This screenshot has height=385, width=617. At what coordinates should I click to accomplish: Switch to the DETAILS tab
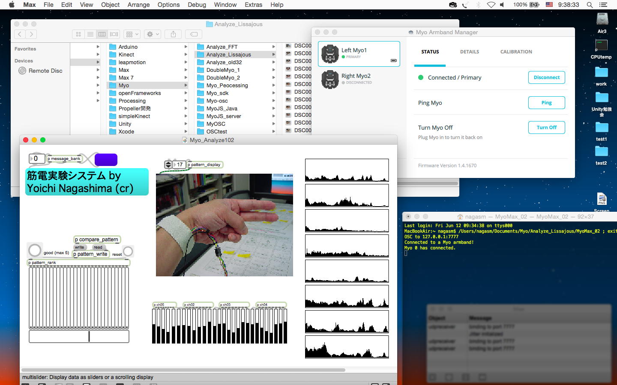coord(470,52)
